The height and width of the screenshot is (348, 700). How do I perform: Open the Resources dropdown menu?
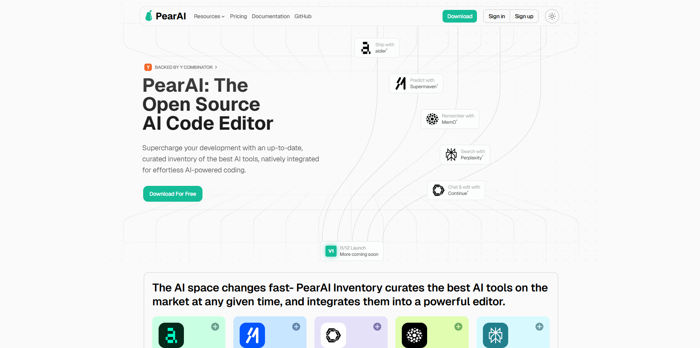tap(209, 16)
